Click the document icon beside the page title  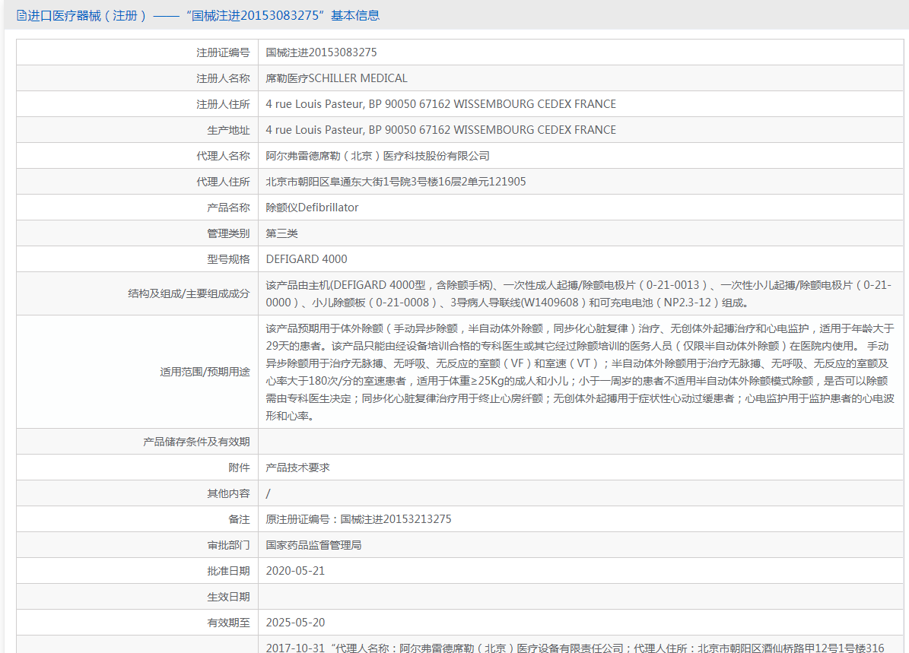21,15
